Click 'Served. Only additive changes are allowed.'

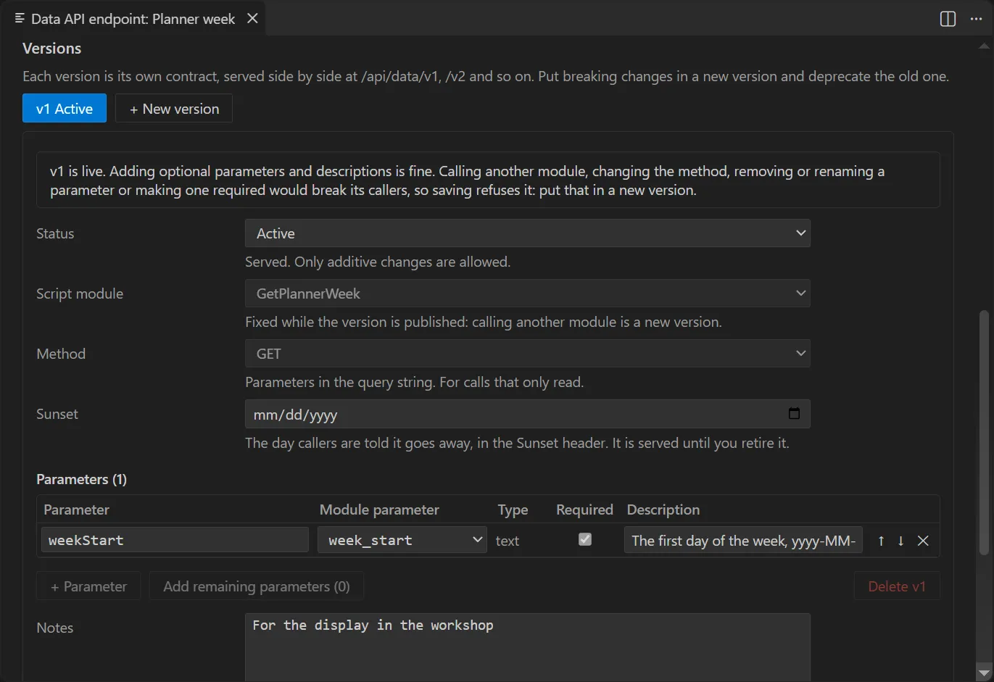click(x=378, y=262)
